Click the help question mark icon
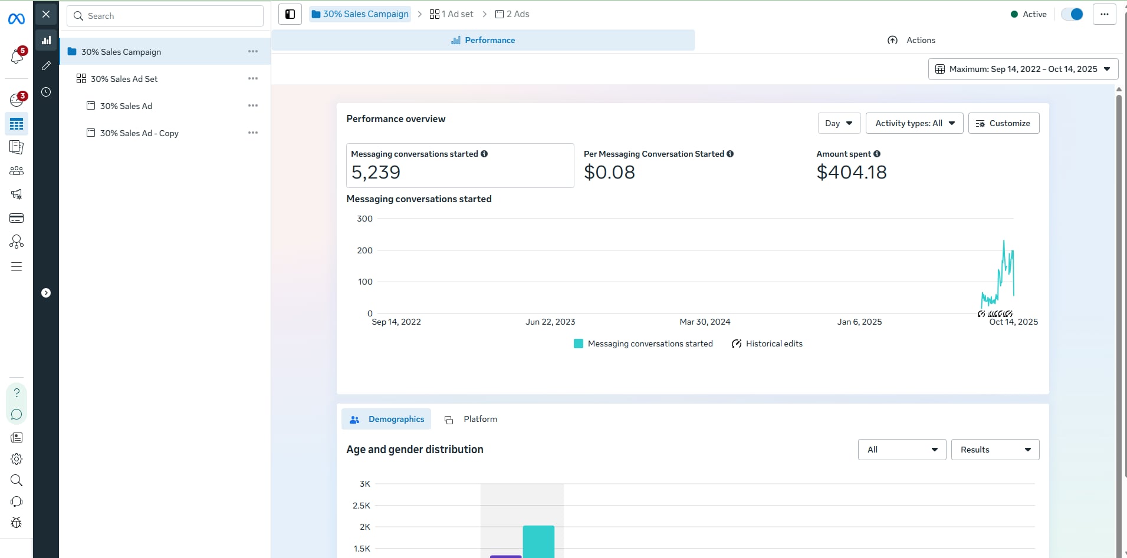This screenshot has width=1127, height=558. pos(17,393)
